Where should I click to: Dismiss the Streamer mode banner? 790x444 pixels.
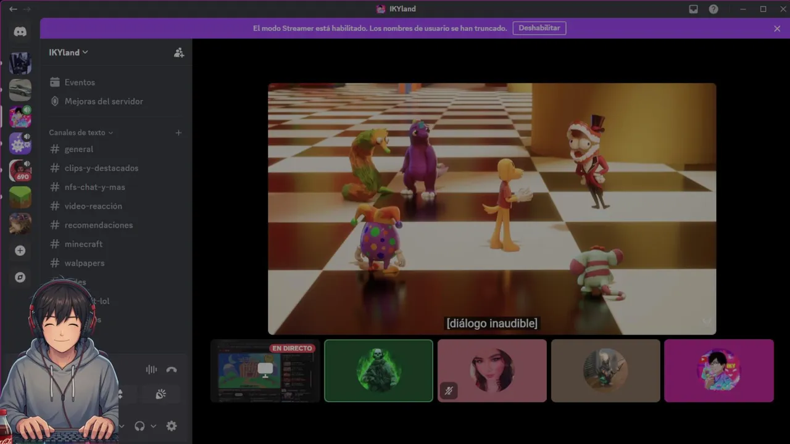pyautogui.click(x=777, y=28)
